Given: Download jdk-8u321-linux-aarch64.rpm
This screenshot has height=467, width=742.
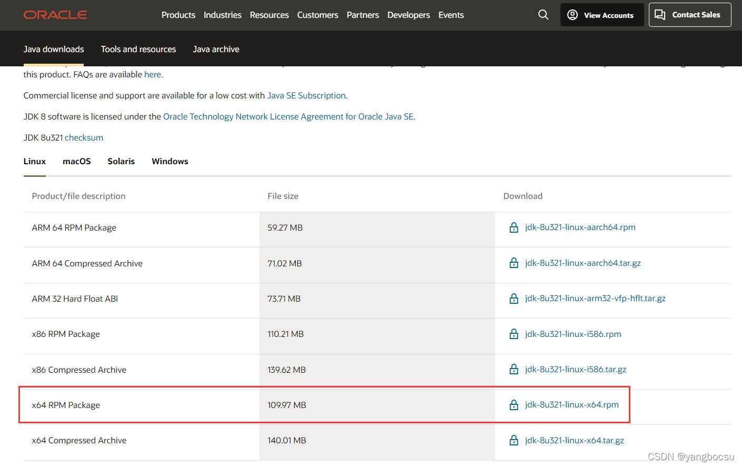Looking at the screenshot, I should pos(580,227).
